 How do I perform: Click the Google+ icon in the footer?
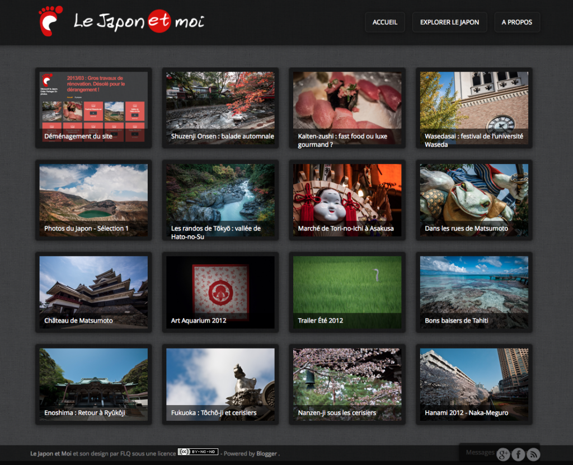(503, 454)
